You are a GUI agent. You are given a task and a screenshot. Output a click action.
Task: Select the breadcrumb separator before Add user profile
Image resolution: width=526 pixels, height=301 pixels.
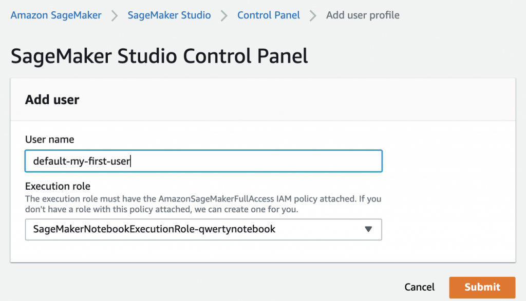click(312, 15)
